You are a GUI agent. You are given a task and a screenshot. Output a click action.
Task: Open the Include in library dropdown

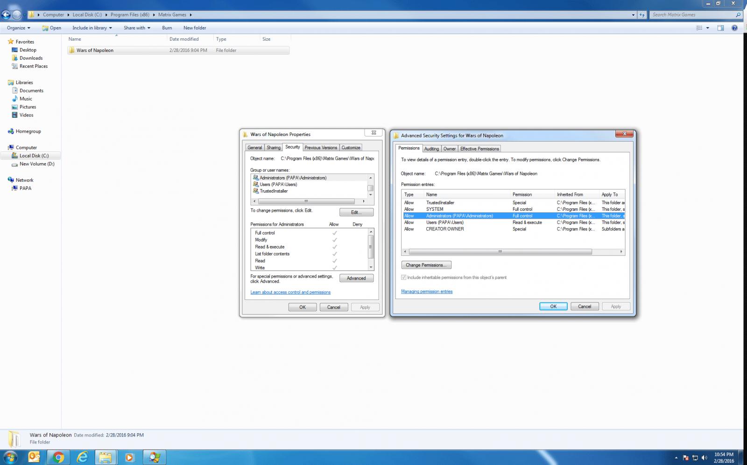tap(92, 28)
